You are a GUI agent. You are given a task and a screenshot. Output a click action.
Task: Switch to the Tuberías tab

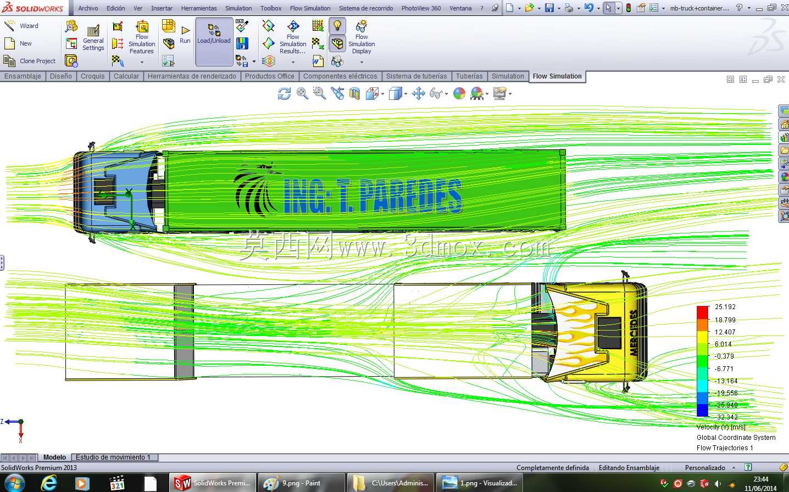click(469, 76)
